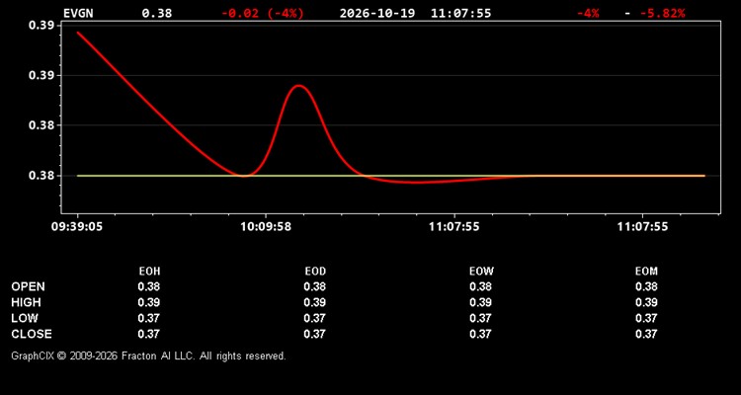This screenshot has width=741, height=395.
Task: Click the GraphCIX copyright notice
Action: 148,355
